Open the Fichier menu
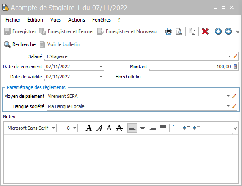The image size is (242, 186). pos(13,20)
